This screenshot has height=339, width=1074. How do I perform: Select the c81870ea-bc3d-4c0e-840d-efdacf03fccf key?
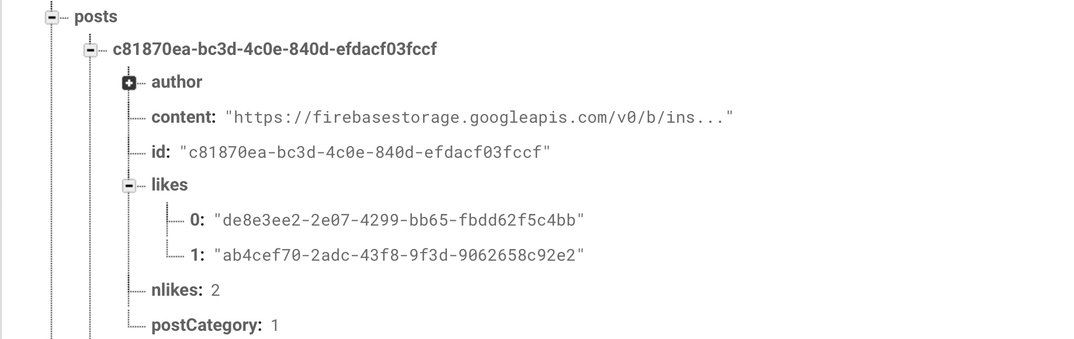275,49
